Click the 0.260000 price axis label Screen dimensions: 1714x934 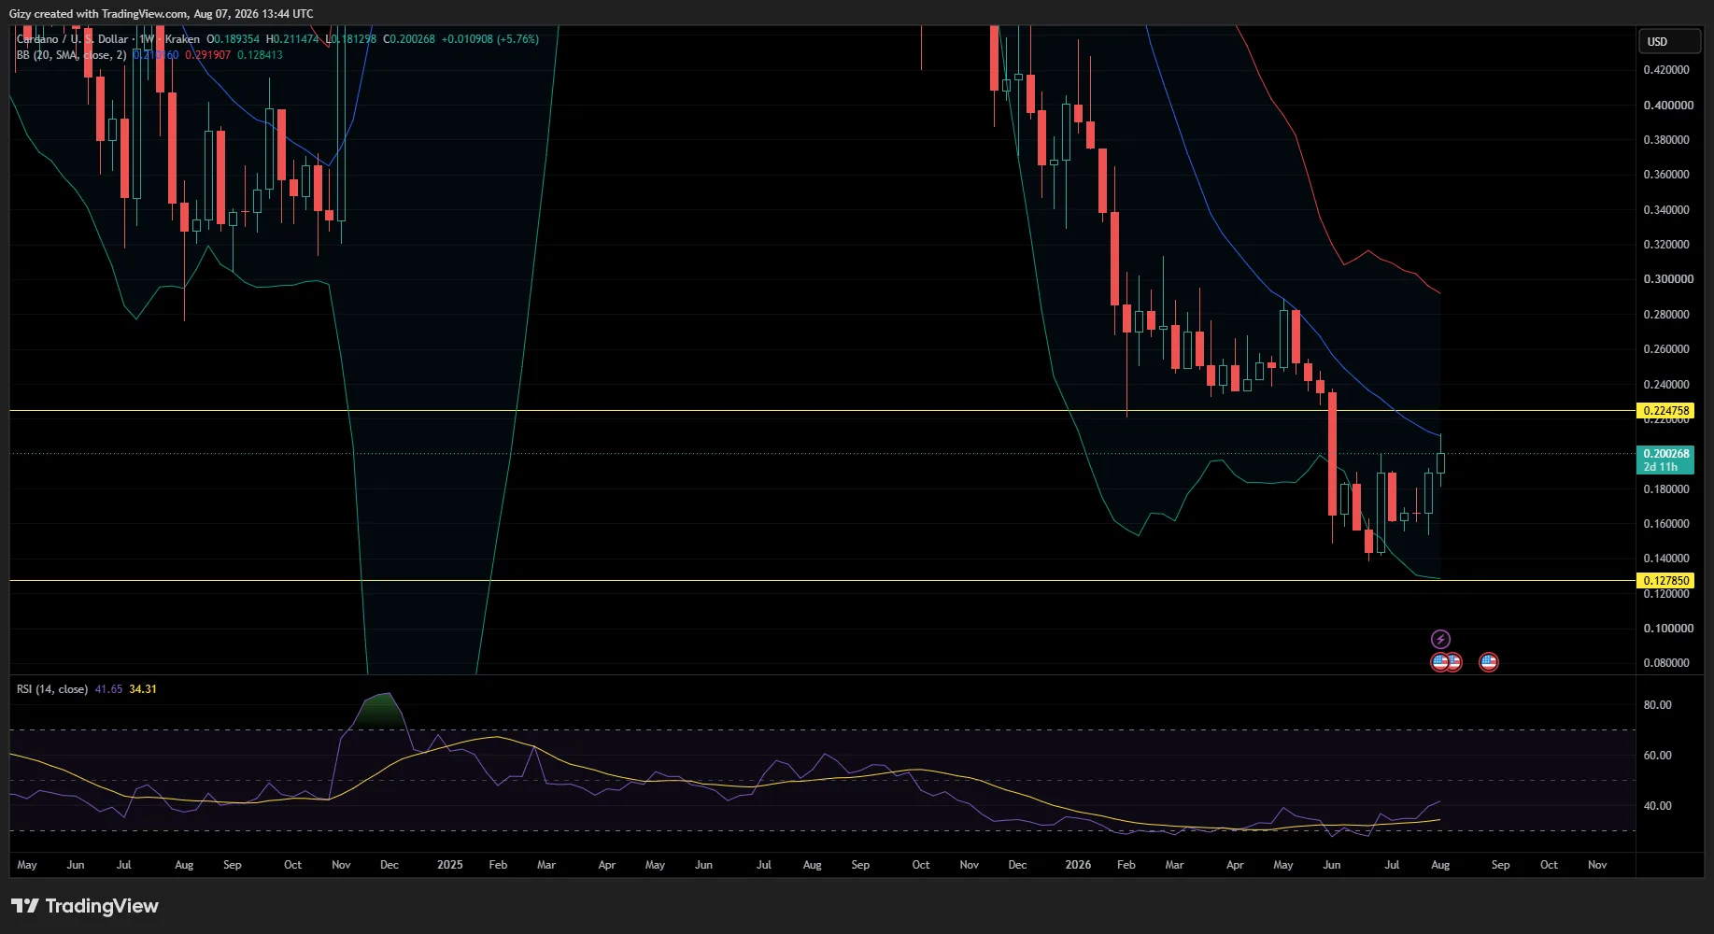(x=1666, y=349)
